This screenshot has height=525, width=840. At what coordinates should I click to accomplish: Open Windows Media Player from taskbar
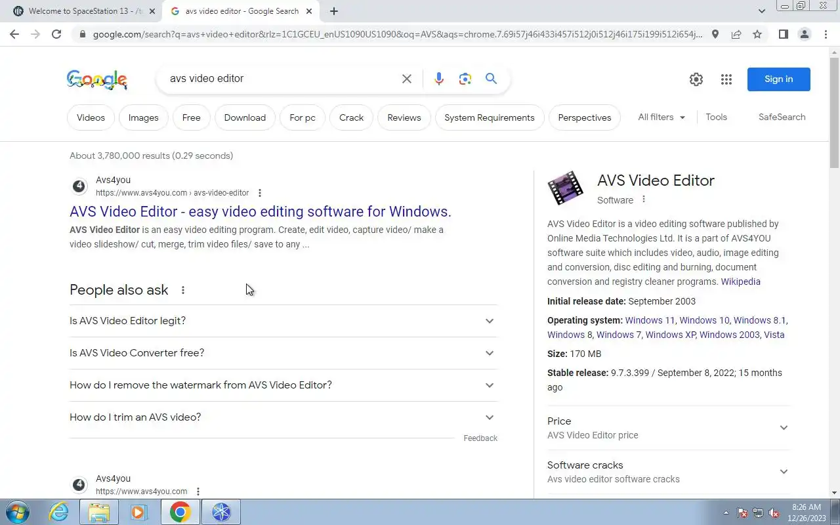pos(138,512)
